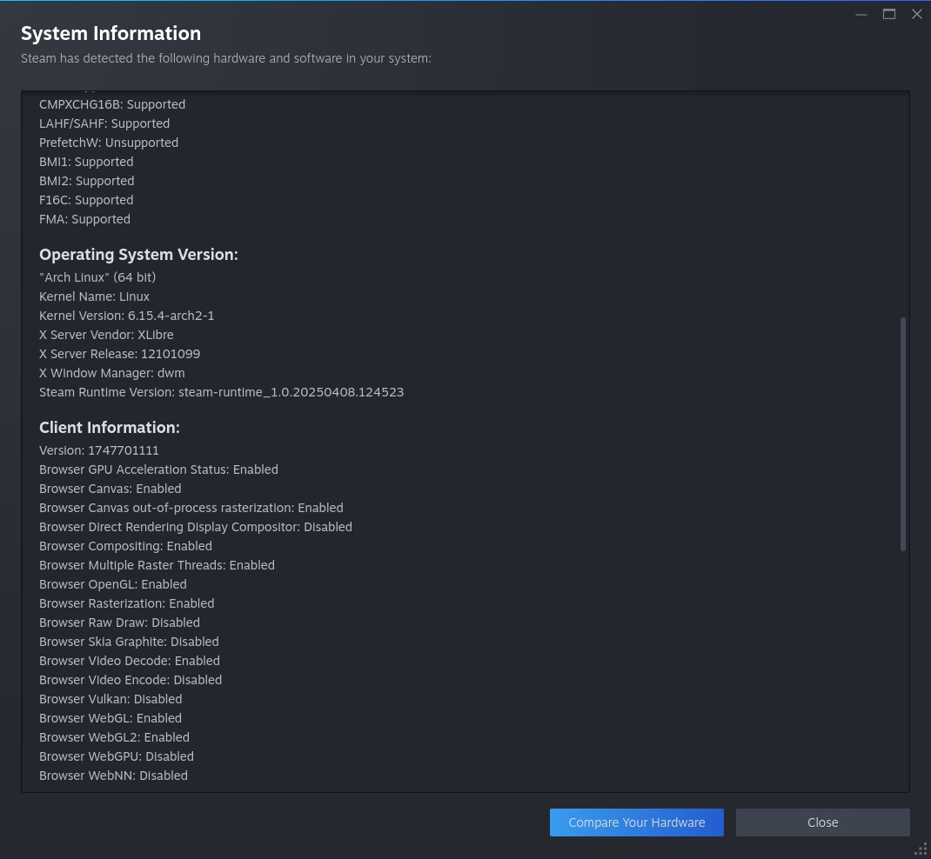Select the Kernel Version 6.15.4-arch2-1 line
The height and width of the screenshot is (859, 931).
pyautogui.click(x=126, y=316)
